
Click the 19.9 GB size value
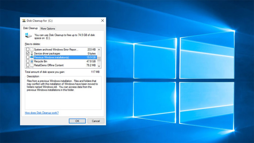91,57
